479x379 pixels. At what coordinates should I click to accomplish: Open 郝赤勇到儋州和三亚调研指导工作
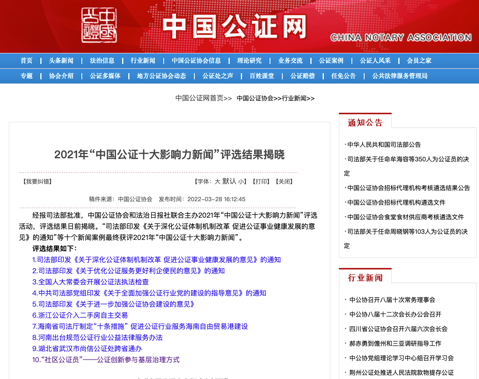pos(395,343)
